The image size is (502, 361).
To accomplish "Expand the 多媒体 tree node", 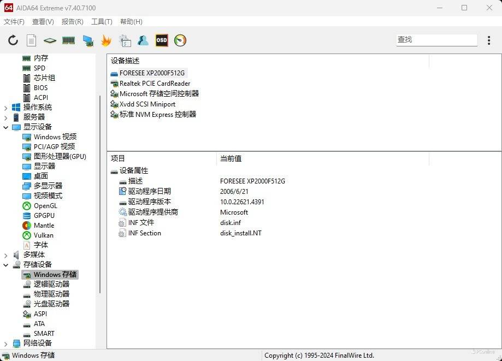I will [x=6, y=255].
